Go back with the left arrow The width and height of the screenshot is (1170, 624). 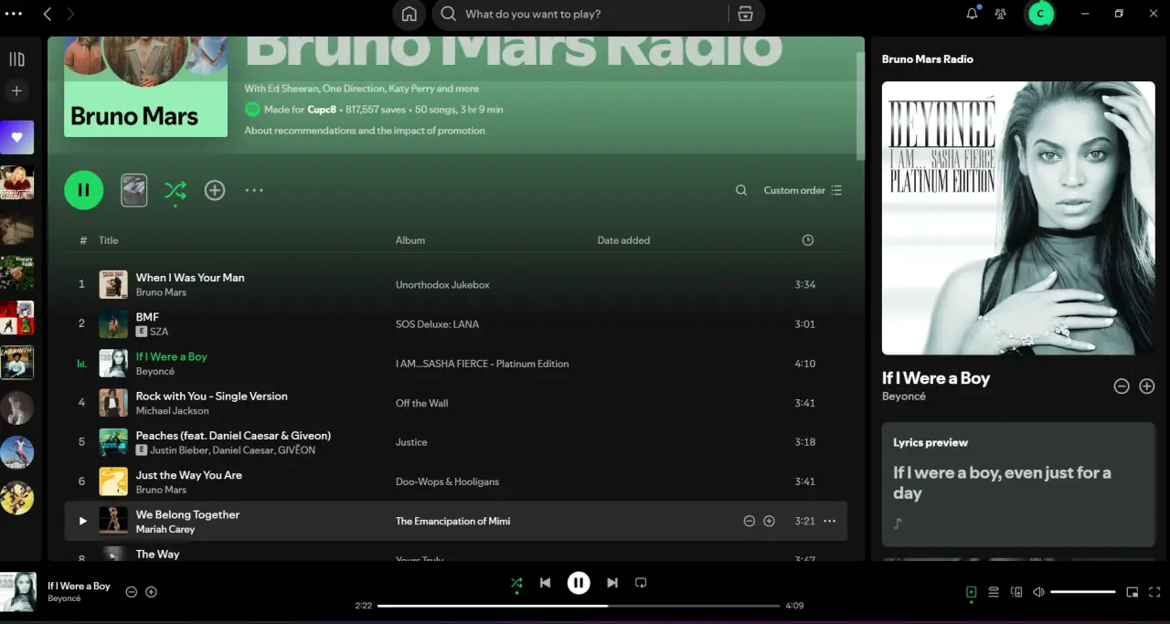[x=48, y=14]
